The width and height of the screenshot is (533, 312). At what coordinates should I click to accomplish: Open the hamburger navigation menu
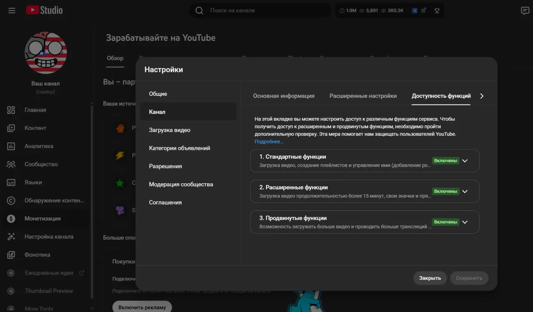click(x=12, y=10)
